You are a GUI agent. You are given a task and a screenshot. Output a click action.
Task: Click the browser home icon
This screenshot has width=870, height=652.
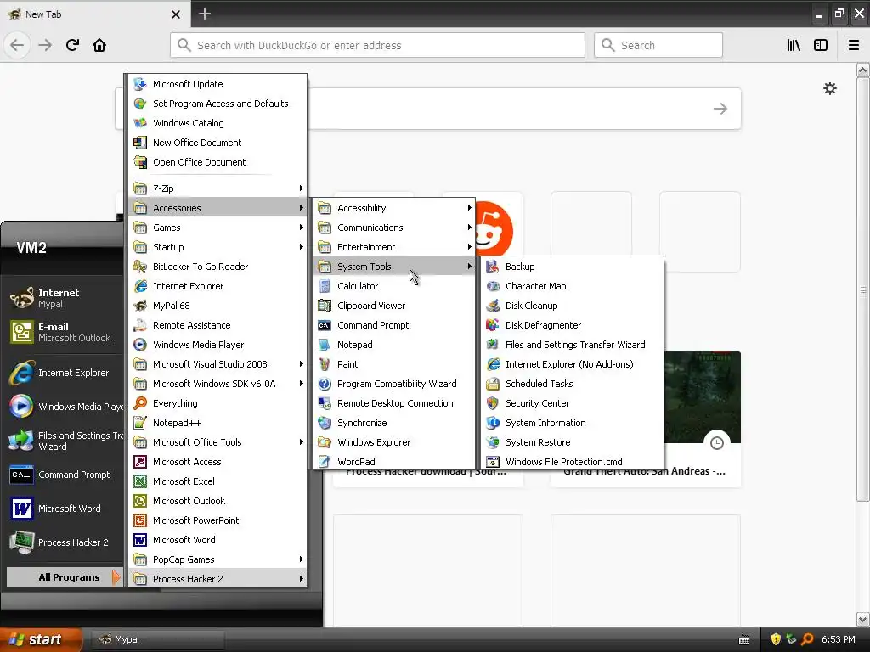pyautogui.click(x=99, y=45)
